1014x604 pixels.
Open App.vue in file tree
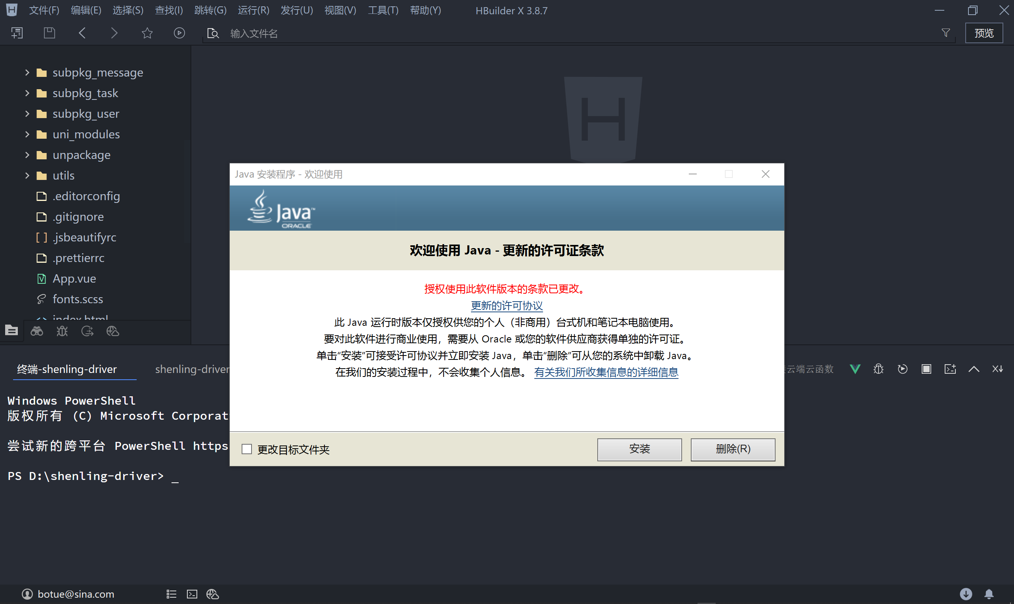pos(74,278)
